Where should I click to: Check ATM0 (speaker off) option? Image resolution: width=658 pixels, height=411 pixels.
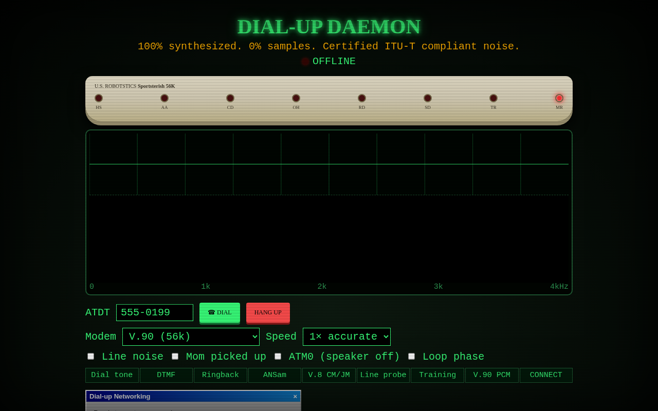point(278,357)
